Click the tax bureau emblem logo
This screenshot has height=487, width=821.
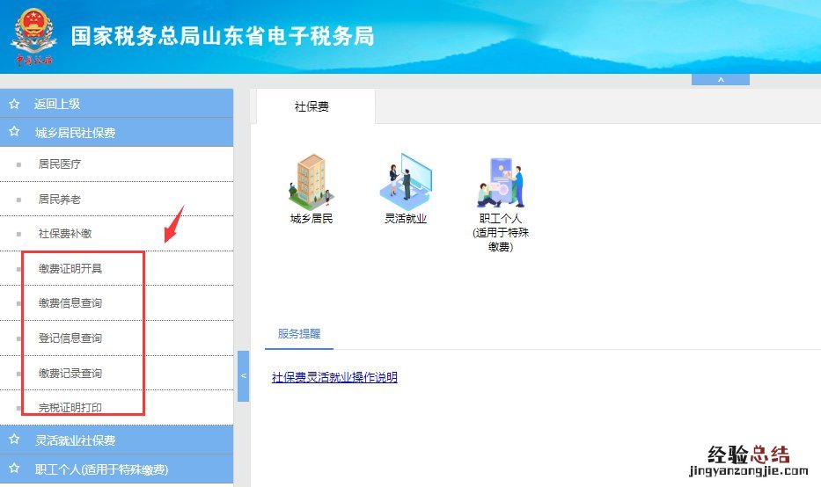point(33,36)
